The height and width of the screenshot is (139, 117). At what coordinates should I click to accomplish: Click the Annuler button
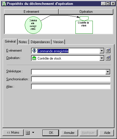coord(69,133)
